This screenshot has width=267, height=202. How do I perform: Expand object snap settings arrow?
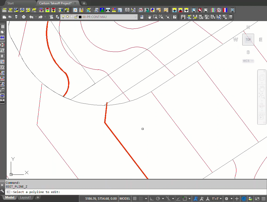click(x=189, y=198)
